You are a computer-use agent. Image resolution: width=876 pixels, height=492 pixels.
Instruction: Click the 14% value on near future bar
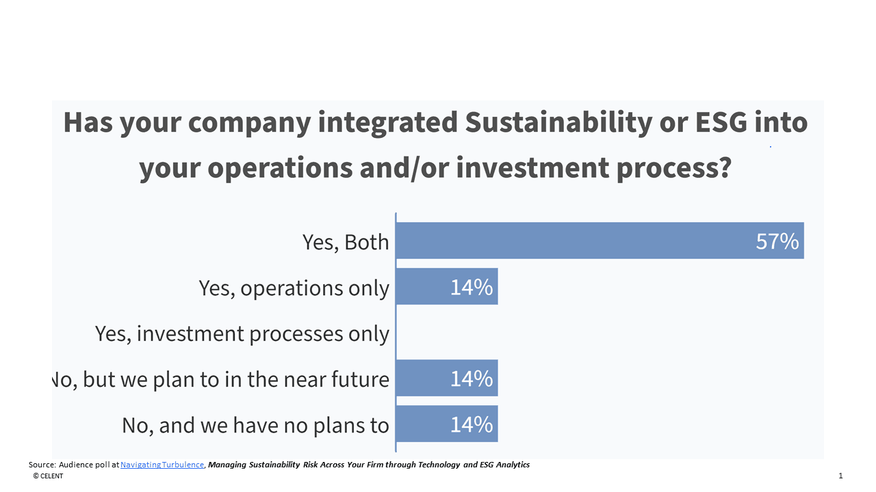coord(472,379)
